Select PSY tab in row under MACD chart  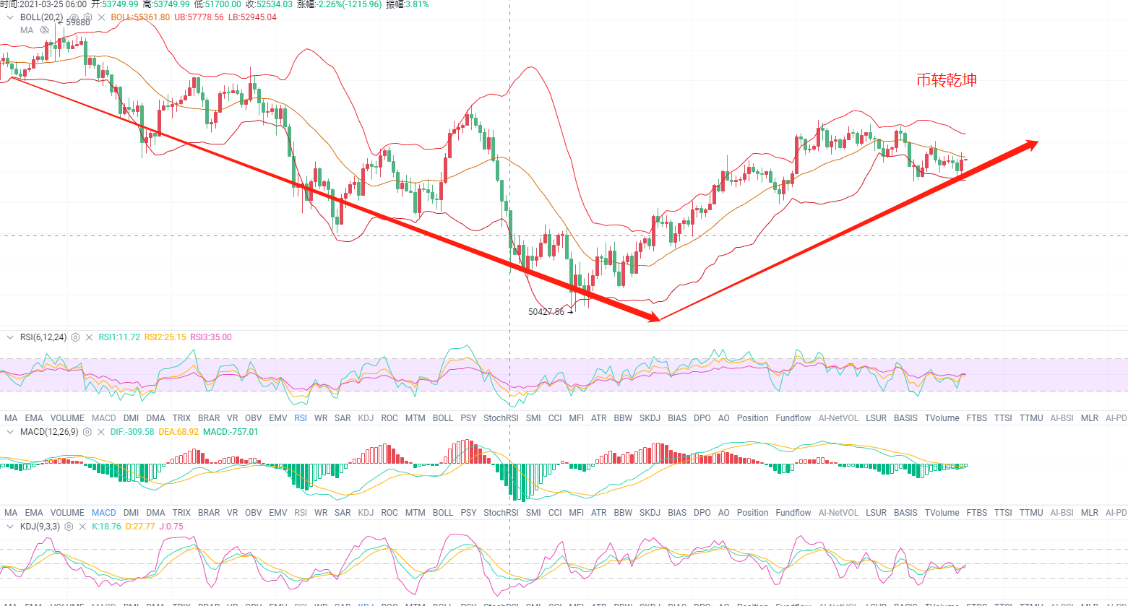468,513
